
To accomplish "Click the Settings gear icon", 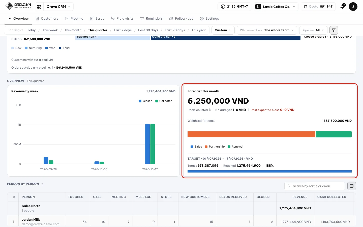I will point(202,19).
